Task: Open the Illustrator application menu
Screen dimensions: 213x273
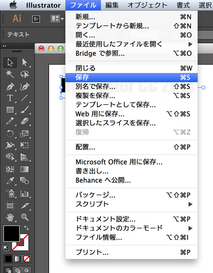Action: tap(43, 5)
